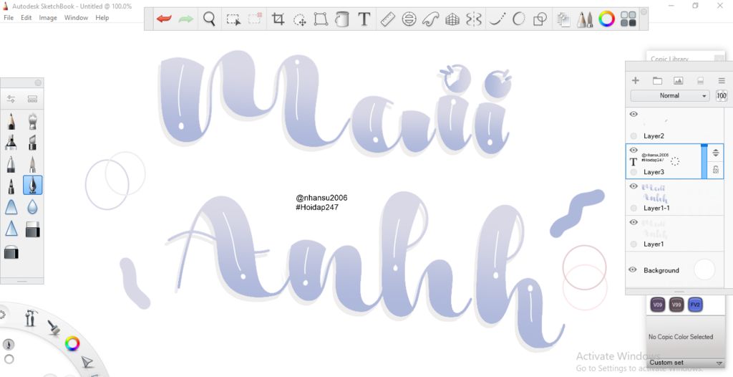Select the Airbrush in the brush palette
Viewport: 733px width, 377px height.
[x=32, y=121]
